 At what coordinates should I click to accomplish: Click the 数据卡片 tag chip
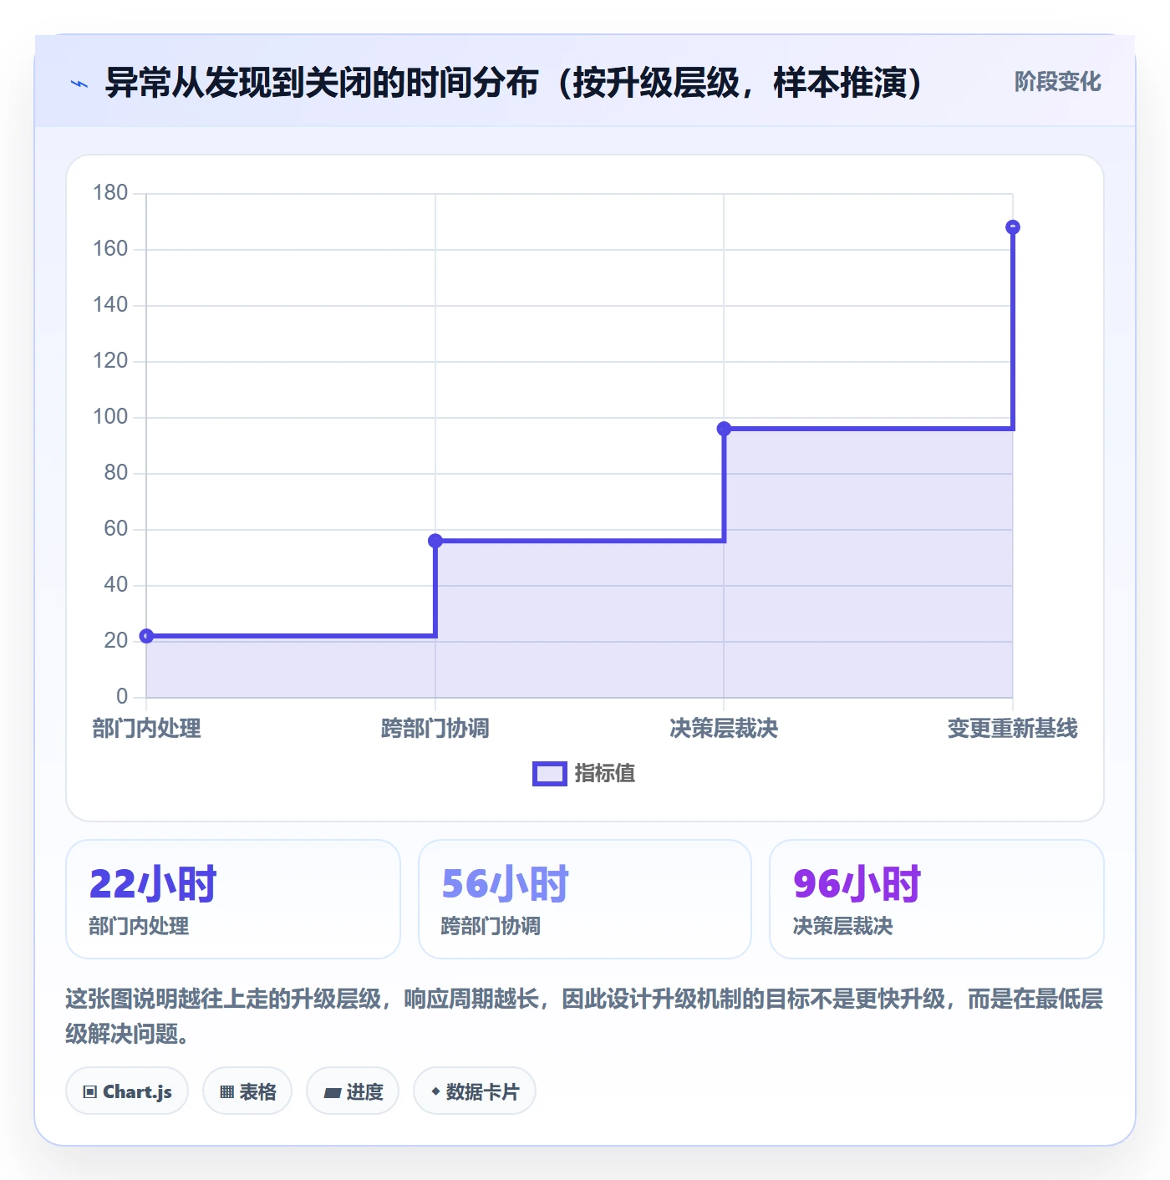click(475, 1091)
